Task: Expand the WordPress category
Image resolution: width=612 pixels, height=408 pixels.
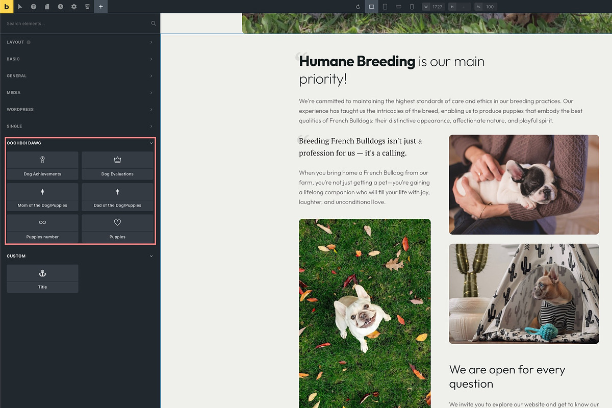Action: tap(80, 110)
